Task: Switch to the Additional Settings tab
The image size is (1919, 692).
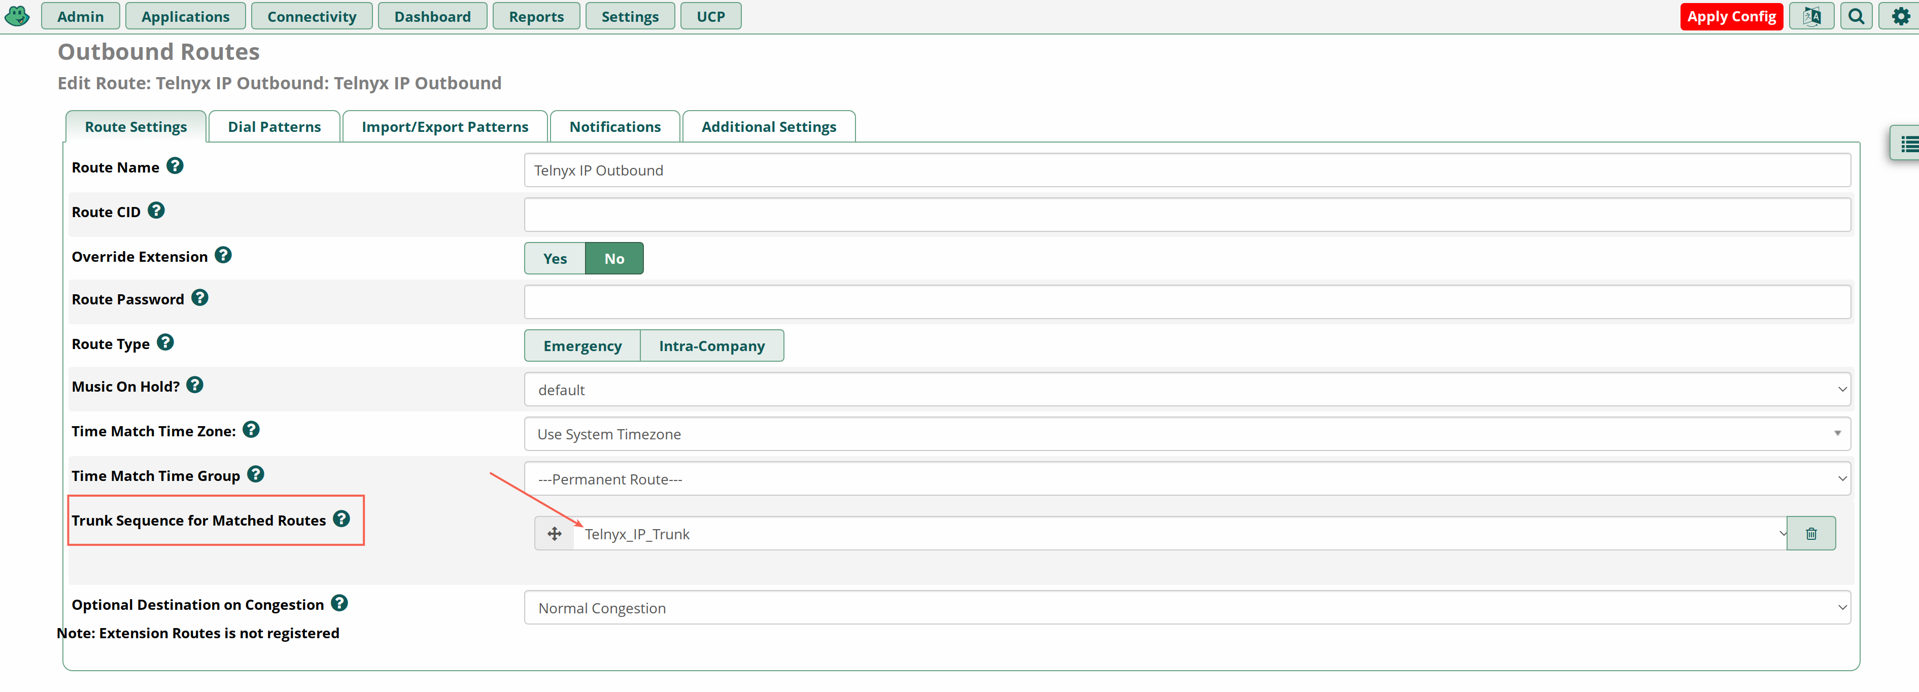Action: pyautogui.click(x=769, y=127)
